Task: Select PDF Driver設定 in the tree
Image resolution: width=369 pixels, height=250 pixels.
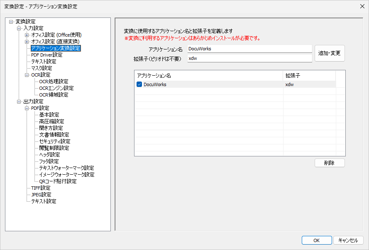Action: click(46, 55)
